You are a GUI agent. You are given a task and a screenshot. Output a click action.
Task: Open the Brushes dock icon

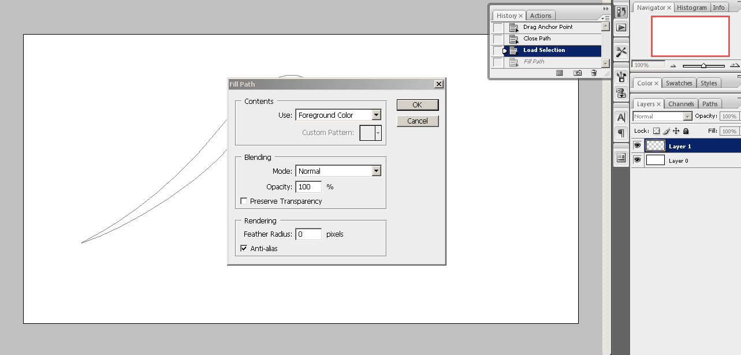621,77
